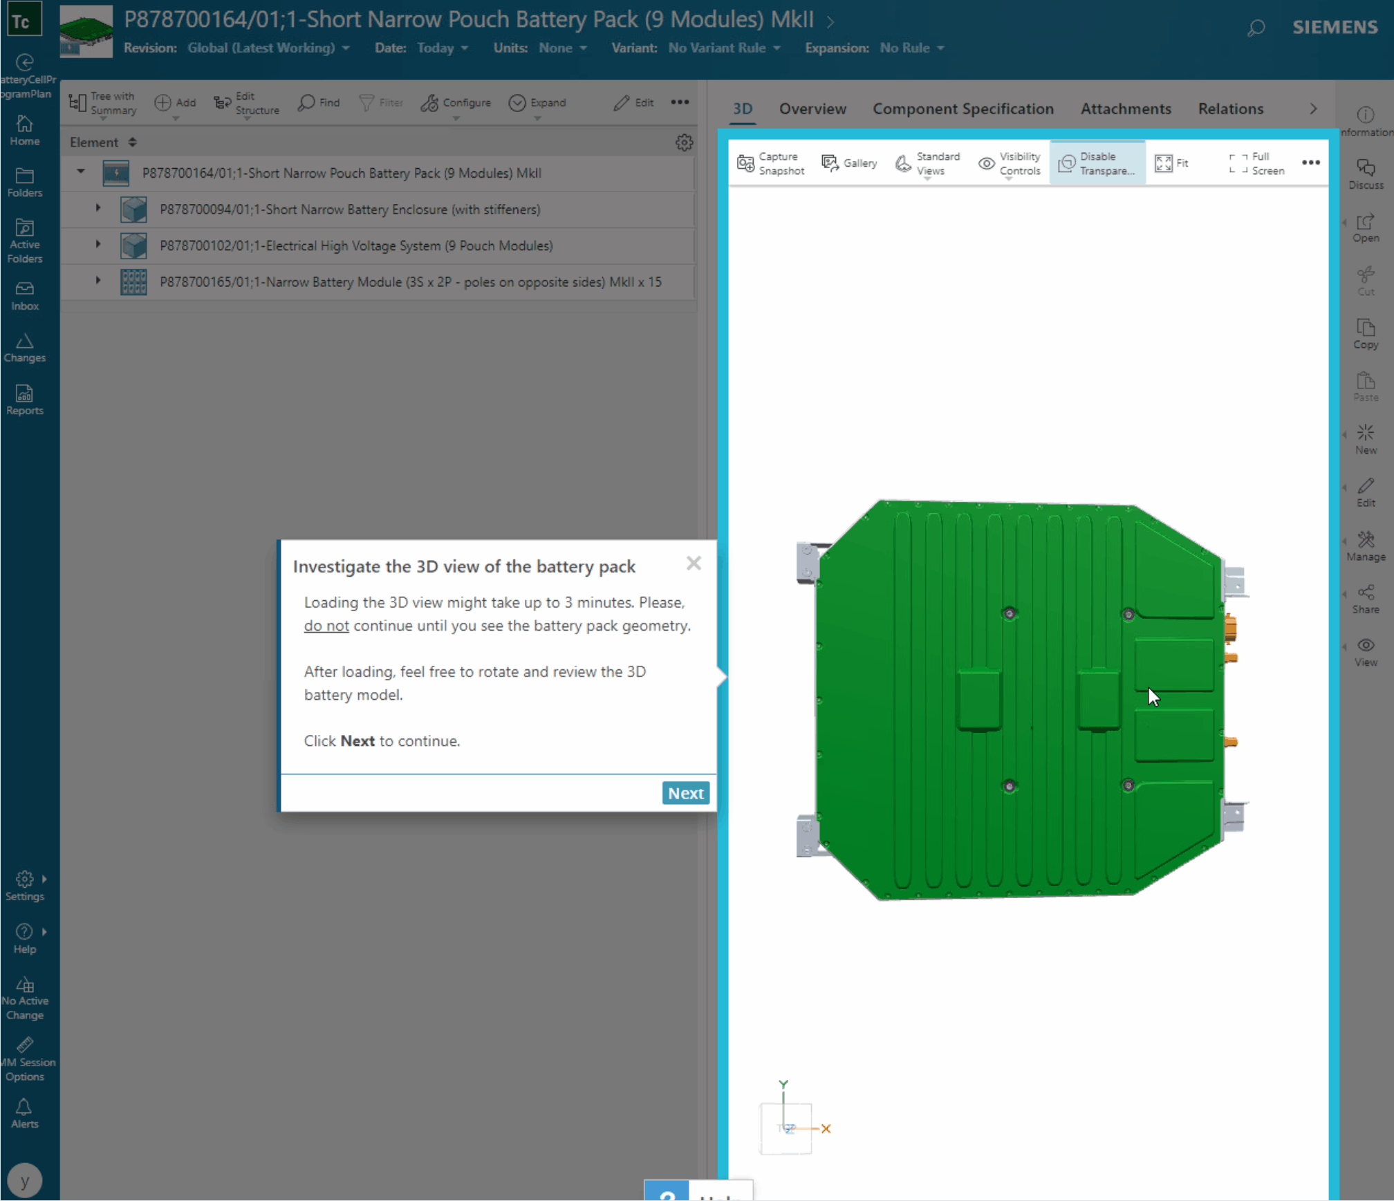Collapse the root battery pack tree node

tap(80, 171)
